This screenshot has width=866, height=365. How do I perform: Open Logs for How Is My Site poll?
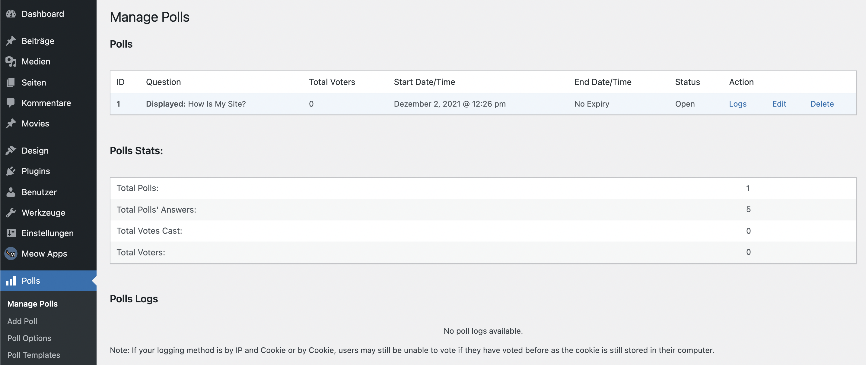737,104
